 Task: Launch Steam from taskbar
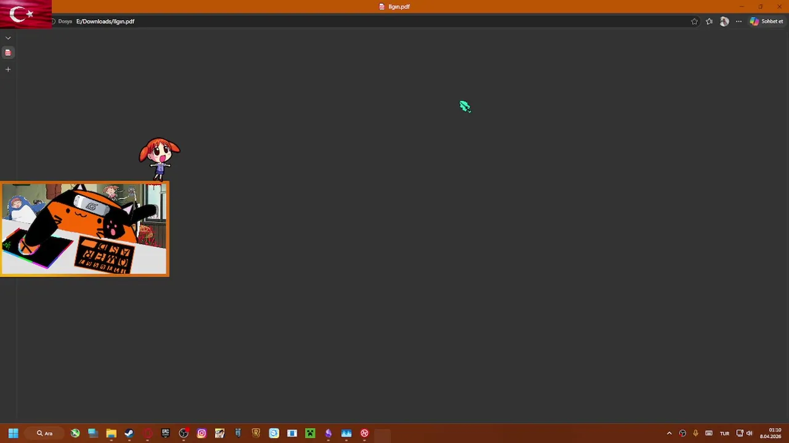(129, 433)
